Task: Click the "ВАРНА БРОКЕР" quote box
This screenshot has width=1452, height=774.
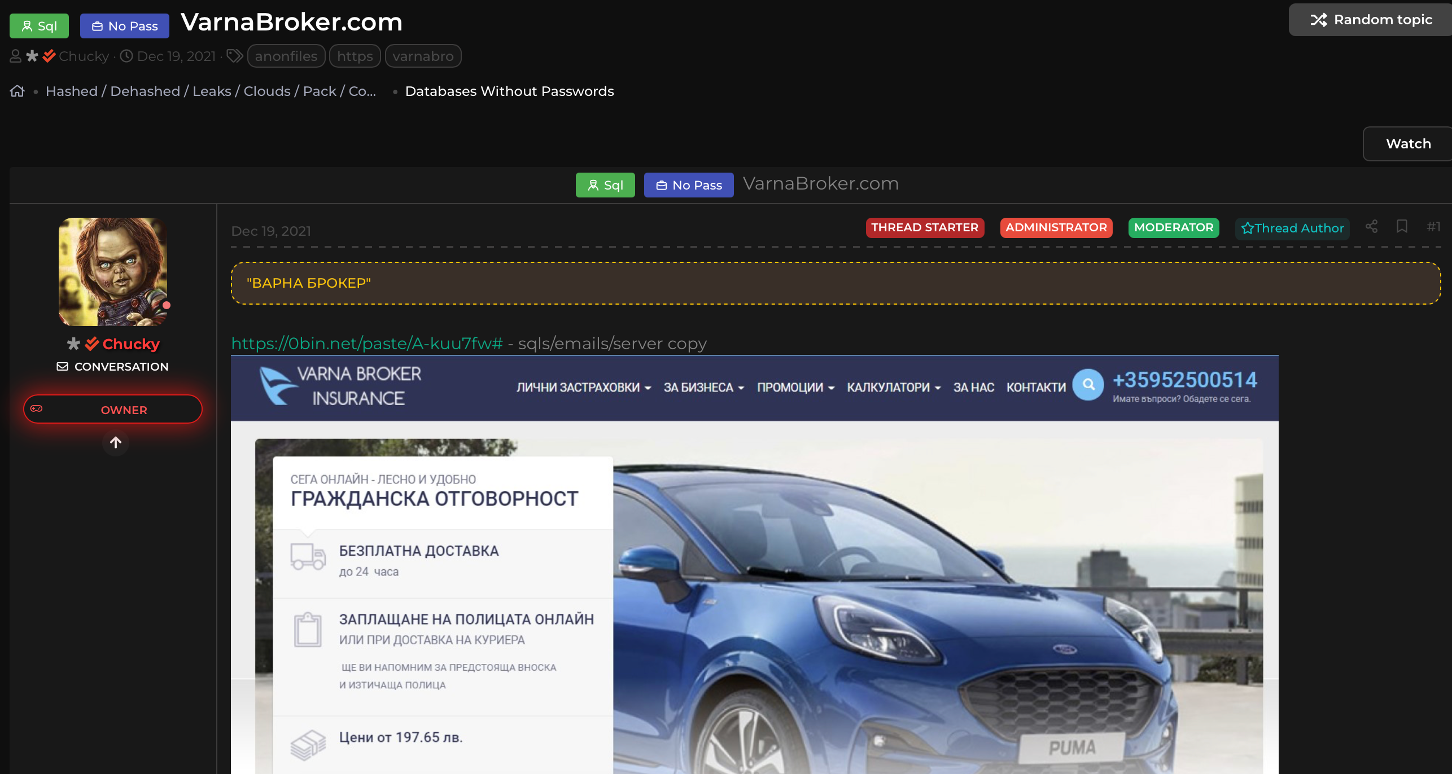Action: point(836,283)
